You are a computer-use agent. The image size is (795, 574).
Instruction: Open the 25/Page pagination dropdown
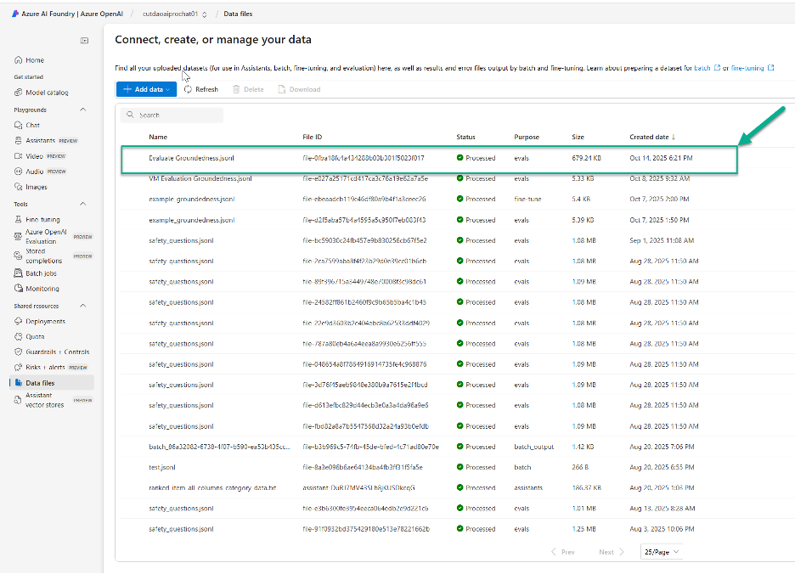[x=662, y=552]
